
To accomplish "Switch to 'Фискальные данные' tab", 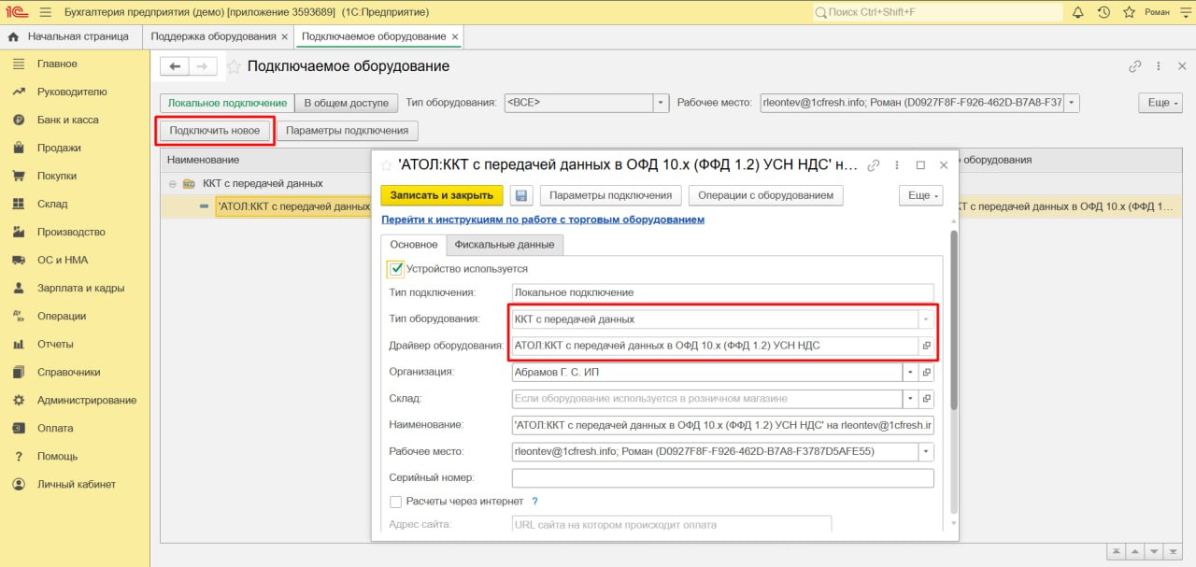I will tap(504, 245).
